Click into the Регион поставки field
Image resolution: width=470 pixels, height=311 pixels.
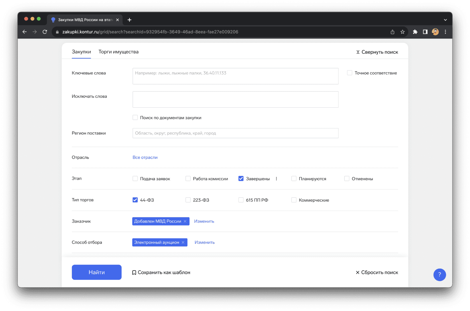(x=235, y=133)
